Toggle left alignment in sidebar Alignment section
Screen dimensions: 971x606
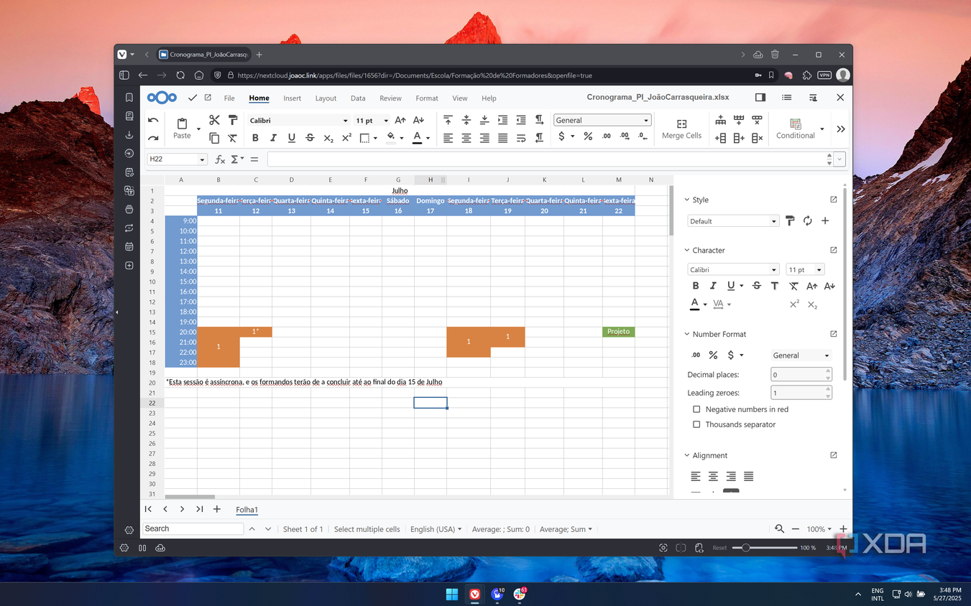coord(696,476)
